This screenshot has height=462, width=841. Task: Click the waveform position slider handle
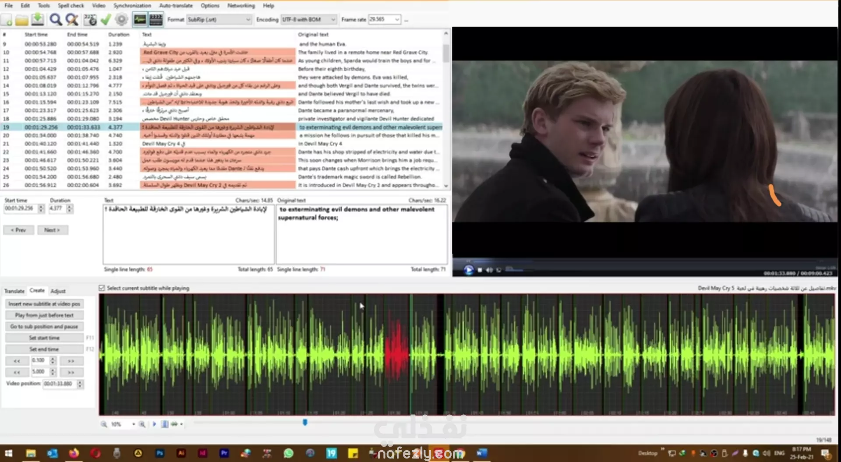pos(305,422)
